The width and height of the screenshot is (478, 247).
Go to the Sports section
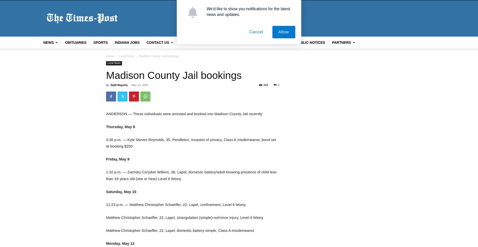click(100, 43)
